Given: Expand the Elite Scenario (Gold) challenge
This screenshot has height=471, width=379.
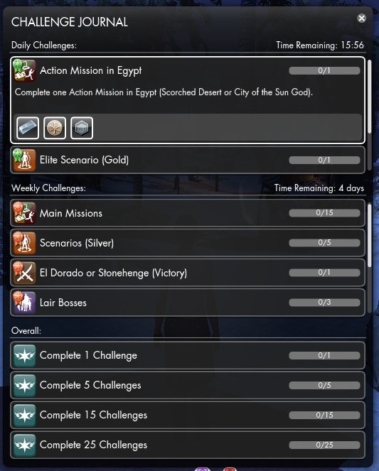Looking at the screenshot, I should [188, 160].
